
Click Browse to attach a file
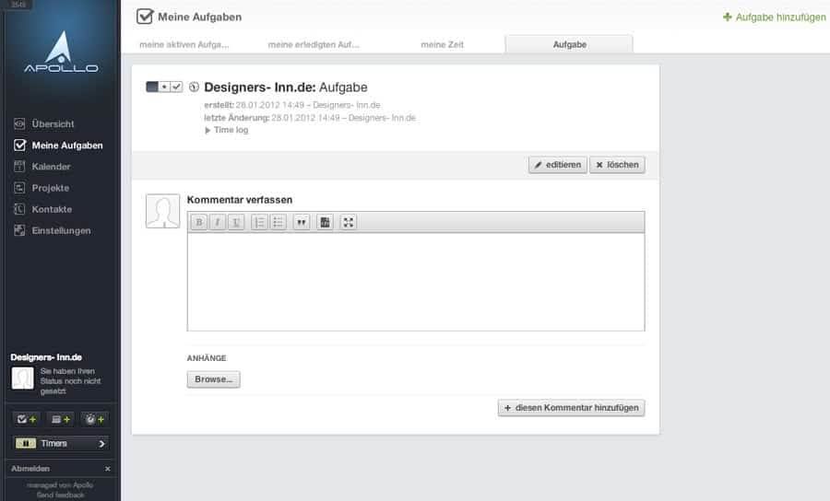pos(213,379)
